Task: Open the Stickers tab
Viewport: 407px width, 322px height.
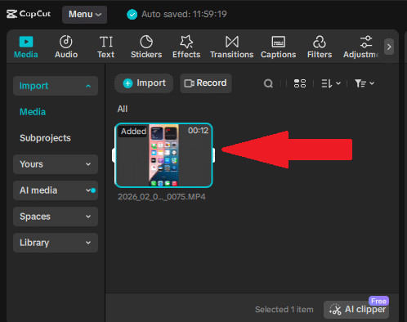Action: pos(146,47)
